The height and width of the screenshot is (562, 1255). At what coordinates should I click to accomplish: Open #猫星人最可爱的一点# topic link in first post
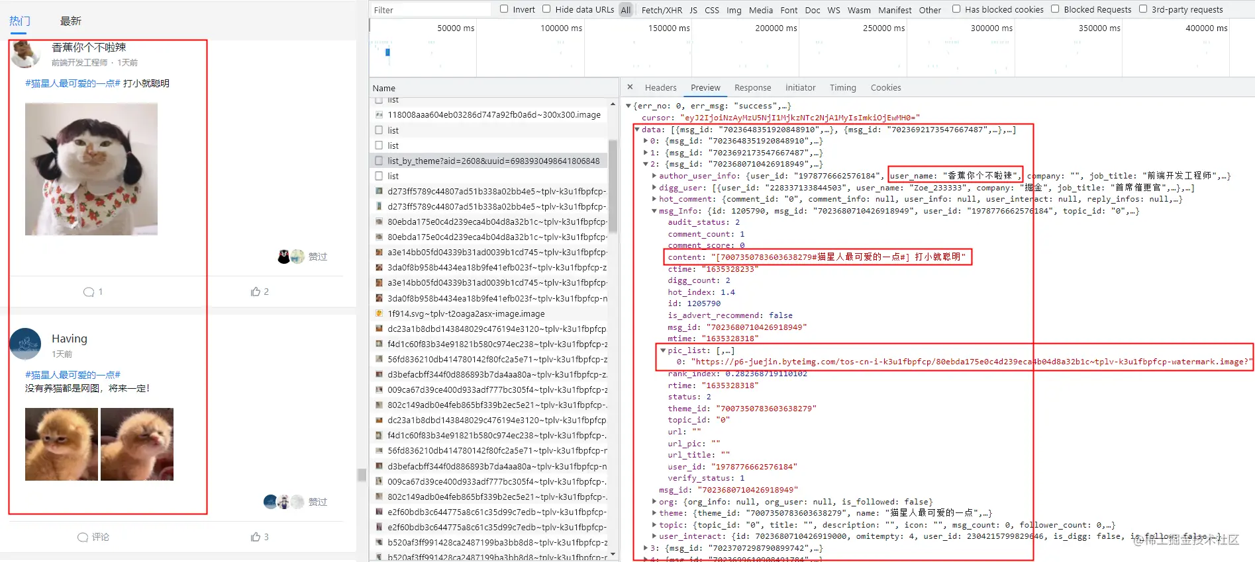73,83
